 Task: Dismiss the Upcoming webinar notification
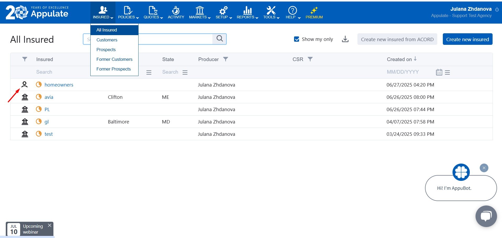49,225
